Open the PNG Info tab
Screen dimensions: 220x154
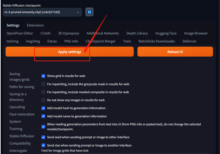point(71,41)
